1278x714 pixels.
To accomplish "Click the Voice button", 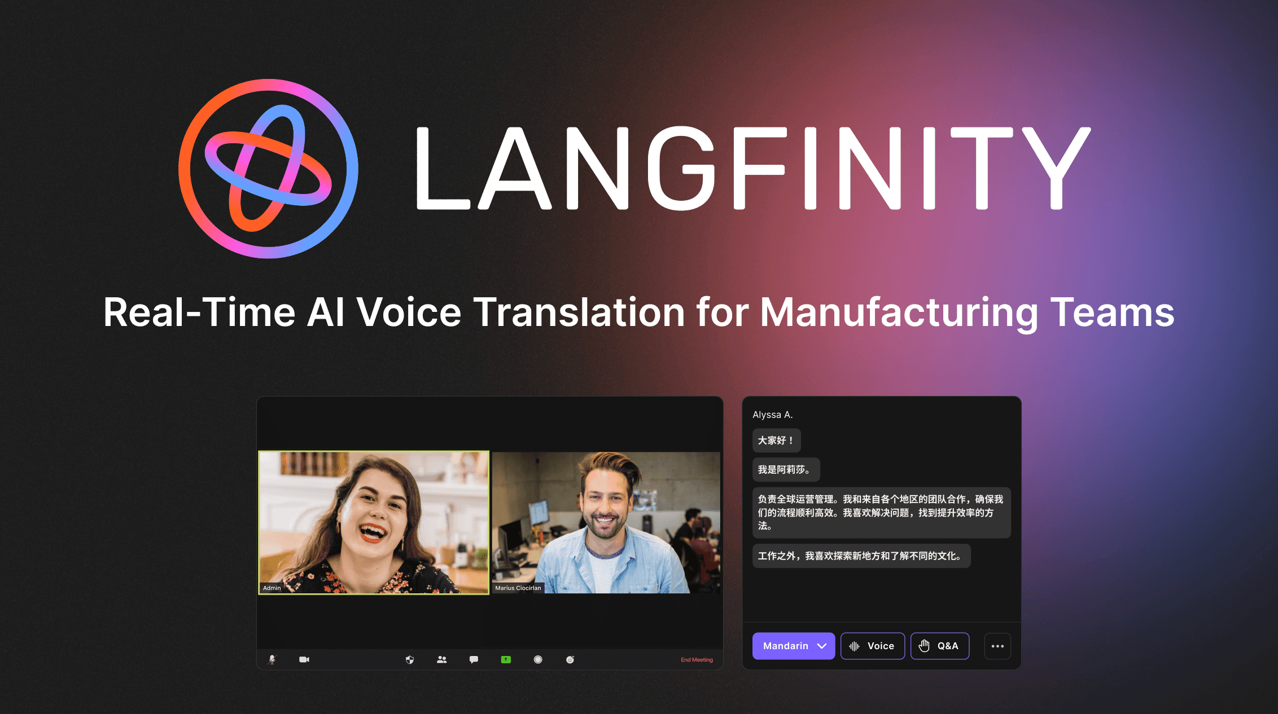I will tap(873, 646).
